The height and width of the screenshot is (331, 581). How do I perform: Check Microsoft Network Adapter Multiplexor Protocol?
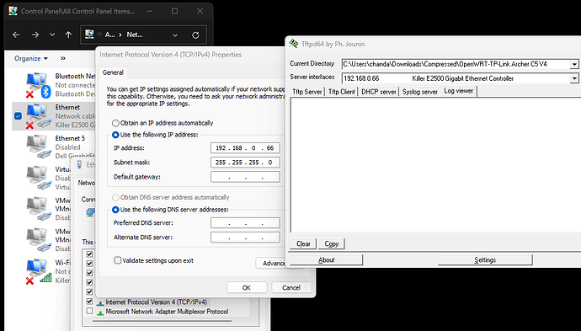(89, 311)
